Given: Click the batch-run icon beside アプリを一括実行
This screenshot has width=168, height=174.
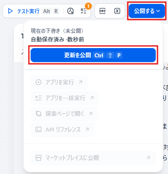Looking at the screenshot, I should [38, 98].
